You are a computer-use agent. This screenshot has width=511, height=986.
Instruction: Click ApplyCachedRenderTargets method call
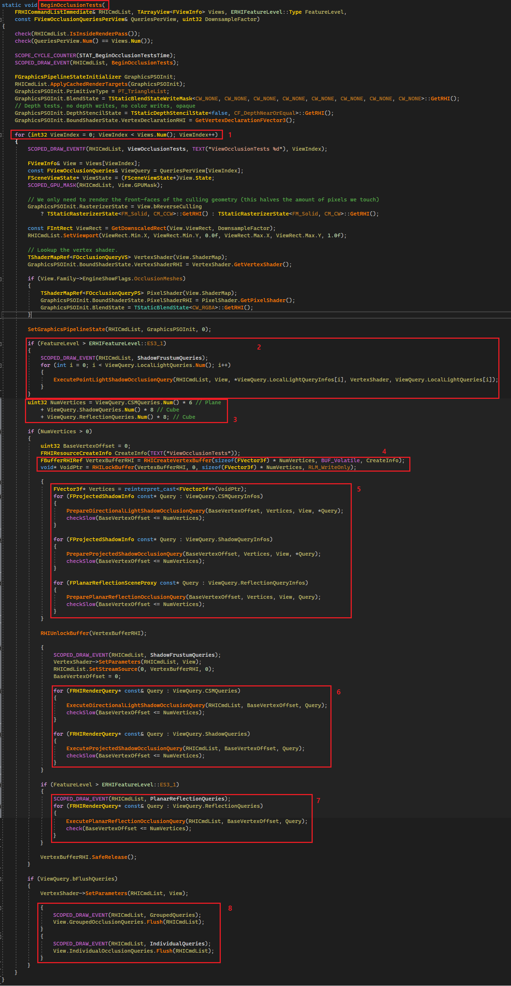click(89, 84)
